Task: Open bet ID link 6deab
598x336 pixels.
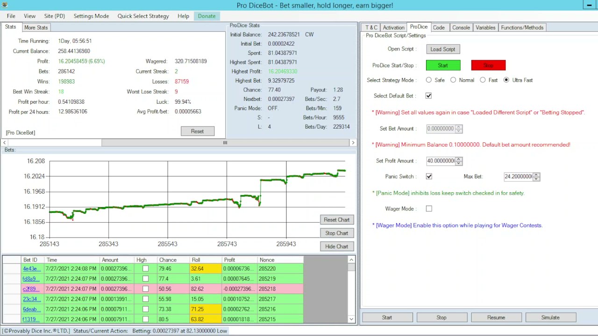Action: [32, 309]
